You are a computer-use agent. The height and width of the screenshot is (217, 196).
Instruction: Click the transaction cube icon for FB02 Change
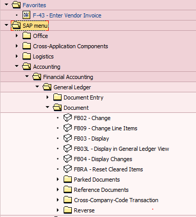click(68, 118)
